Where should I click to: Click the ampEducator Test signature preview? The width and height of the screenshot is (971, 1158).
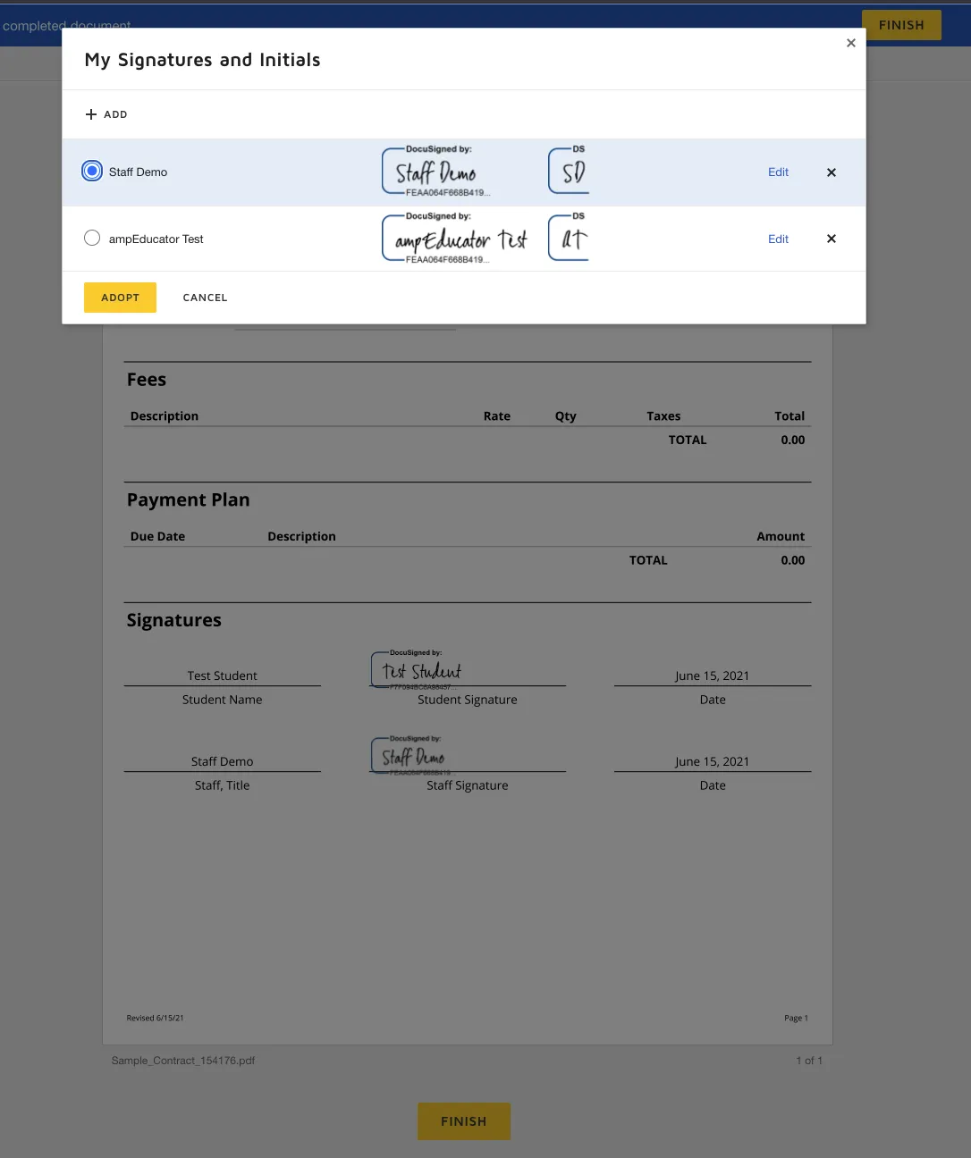click(x=455, y=239)
